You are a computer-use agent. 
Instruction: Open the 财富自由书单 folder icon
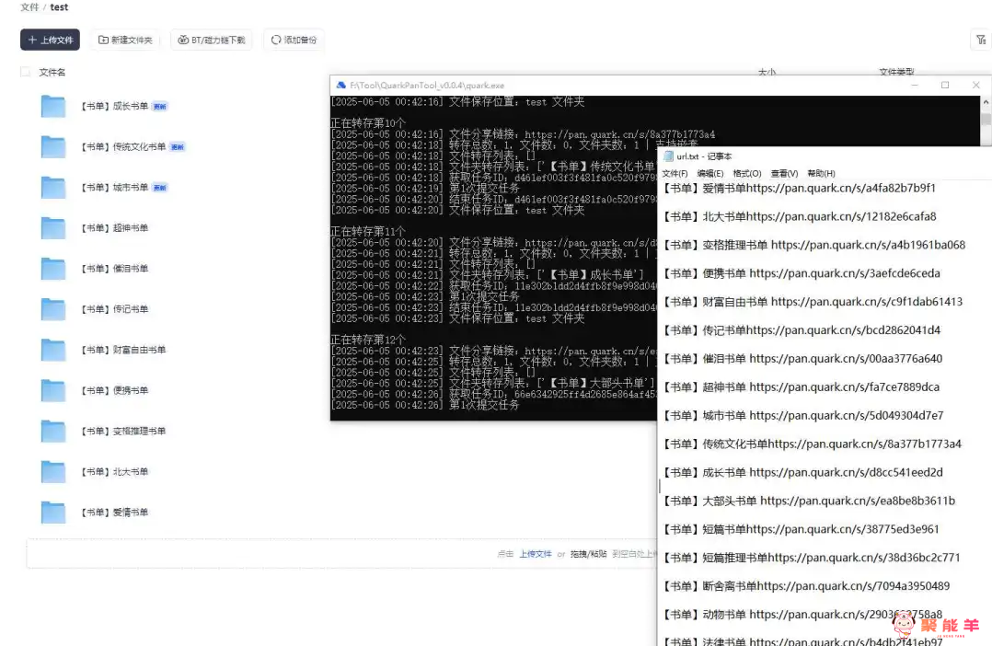point(53,350)
